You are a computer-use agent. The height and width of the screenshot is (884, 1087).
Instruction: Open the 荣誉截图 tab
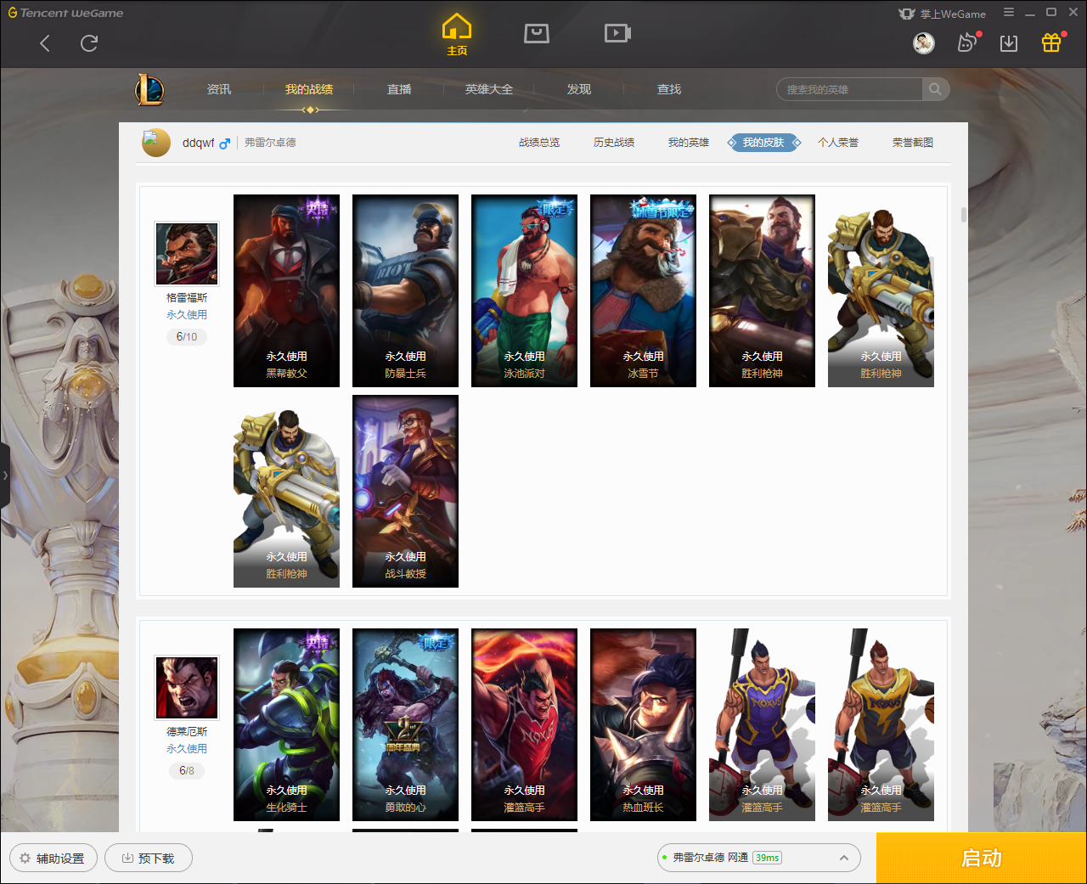coord(913,143)
